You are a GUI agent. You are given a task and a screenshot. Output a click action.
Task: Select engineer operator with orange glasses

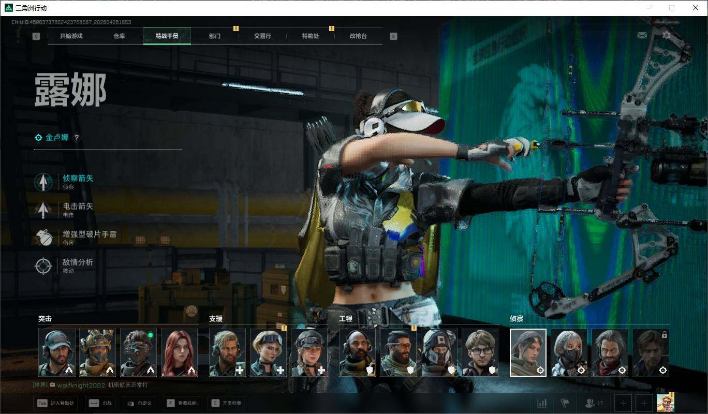pos(399,352)
